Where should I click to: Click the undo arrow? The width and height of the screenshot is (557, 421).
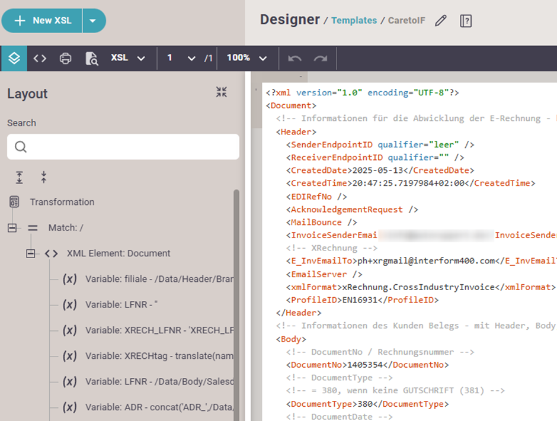(x=294, y=59)
